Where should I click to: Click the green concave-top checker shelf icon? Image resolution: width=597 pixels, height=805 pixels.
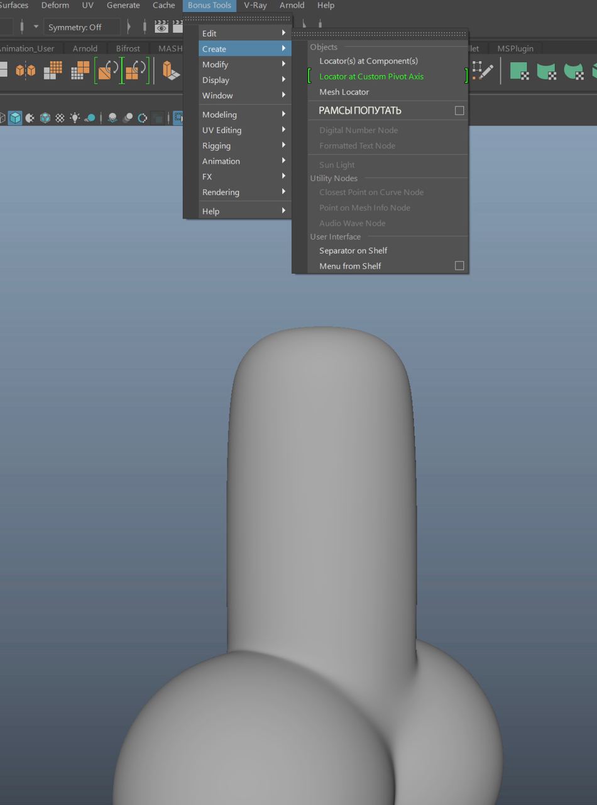(x=546, y=70)
